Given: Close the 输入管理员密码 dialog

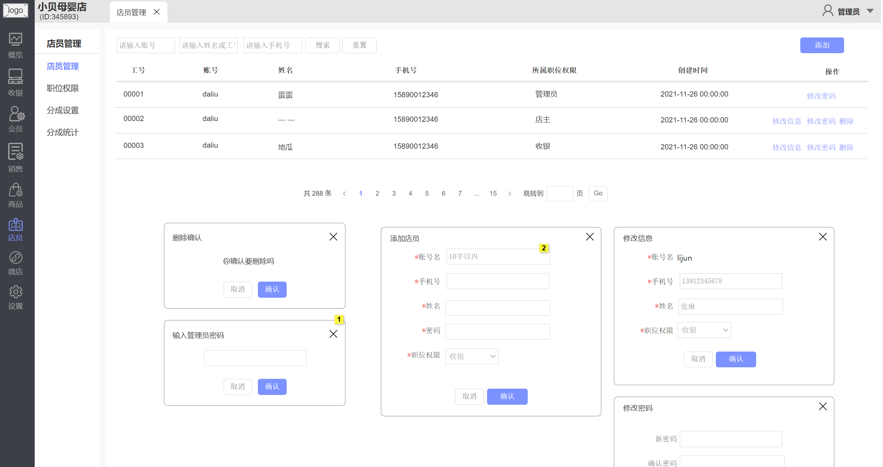Looking at the screenshot, I should (333, 334).
